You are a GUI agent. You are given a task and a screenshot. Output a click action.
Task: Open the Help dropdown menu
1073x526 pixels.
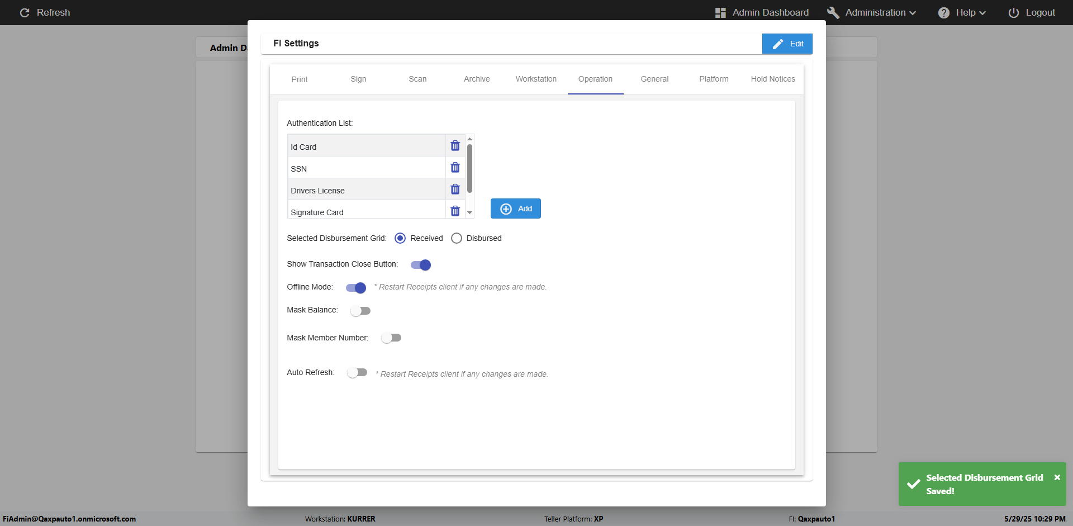[x=962, y=12]
